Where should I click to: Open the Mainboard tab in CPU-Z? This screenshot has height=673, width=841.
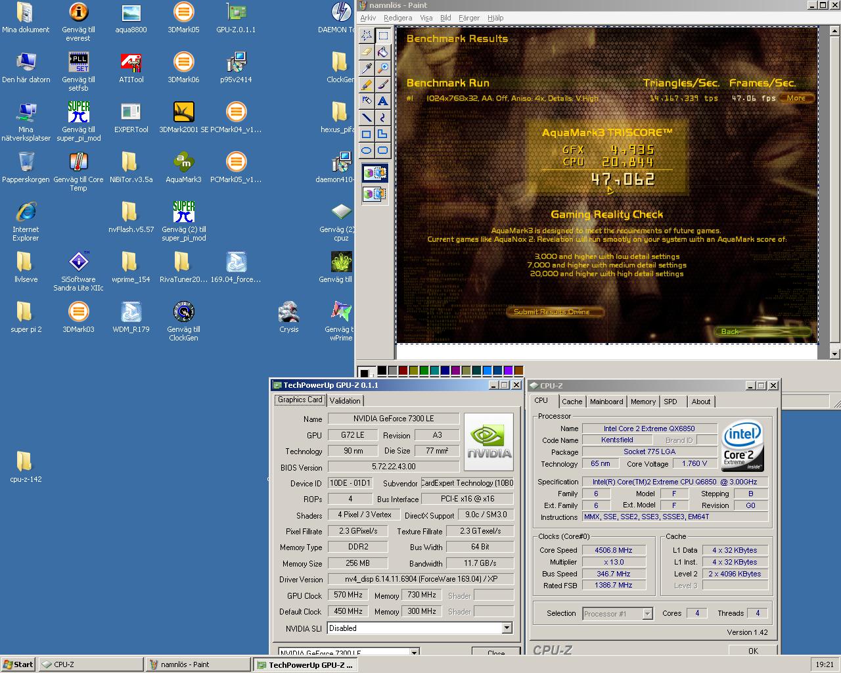coord(606,402)
